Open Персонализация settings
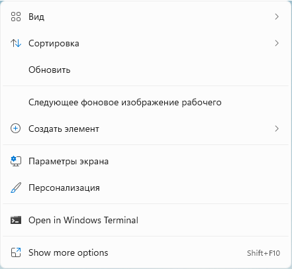Image resolution: width=292 pixels, height=269 pixels. click(x=146, y=188)
